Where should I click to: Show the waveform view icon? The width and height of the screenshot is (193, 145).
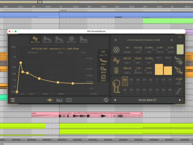[50, 100]
